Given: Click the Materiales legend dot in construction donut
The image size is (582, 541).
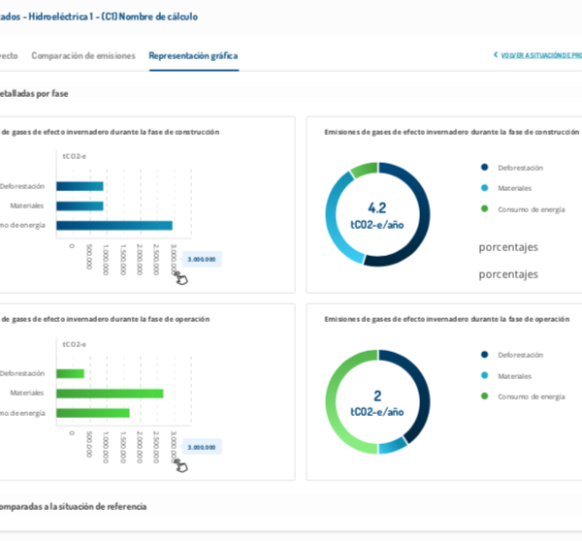Looking at the screenshot, I should [484, 188].
